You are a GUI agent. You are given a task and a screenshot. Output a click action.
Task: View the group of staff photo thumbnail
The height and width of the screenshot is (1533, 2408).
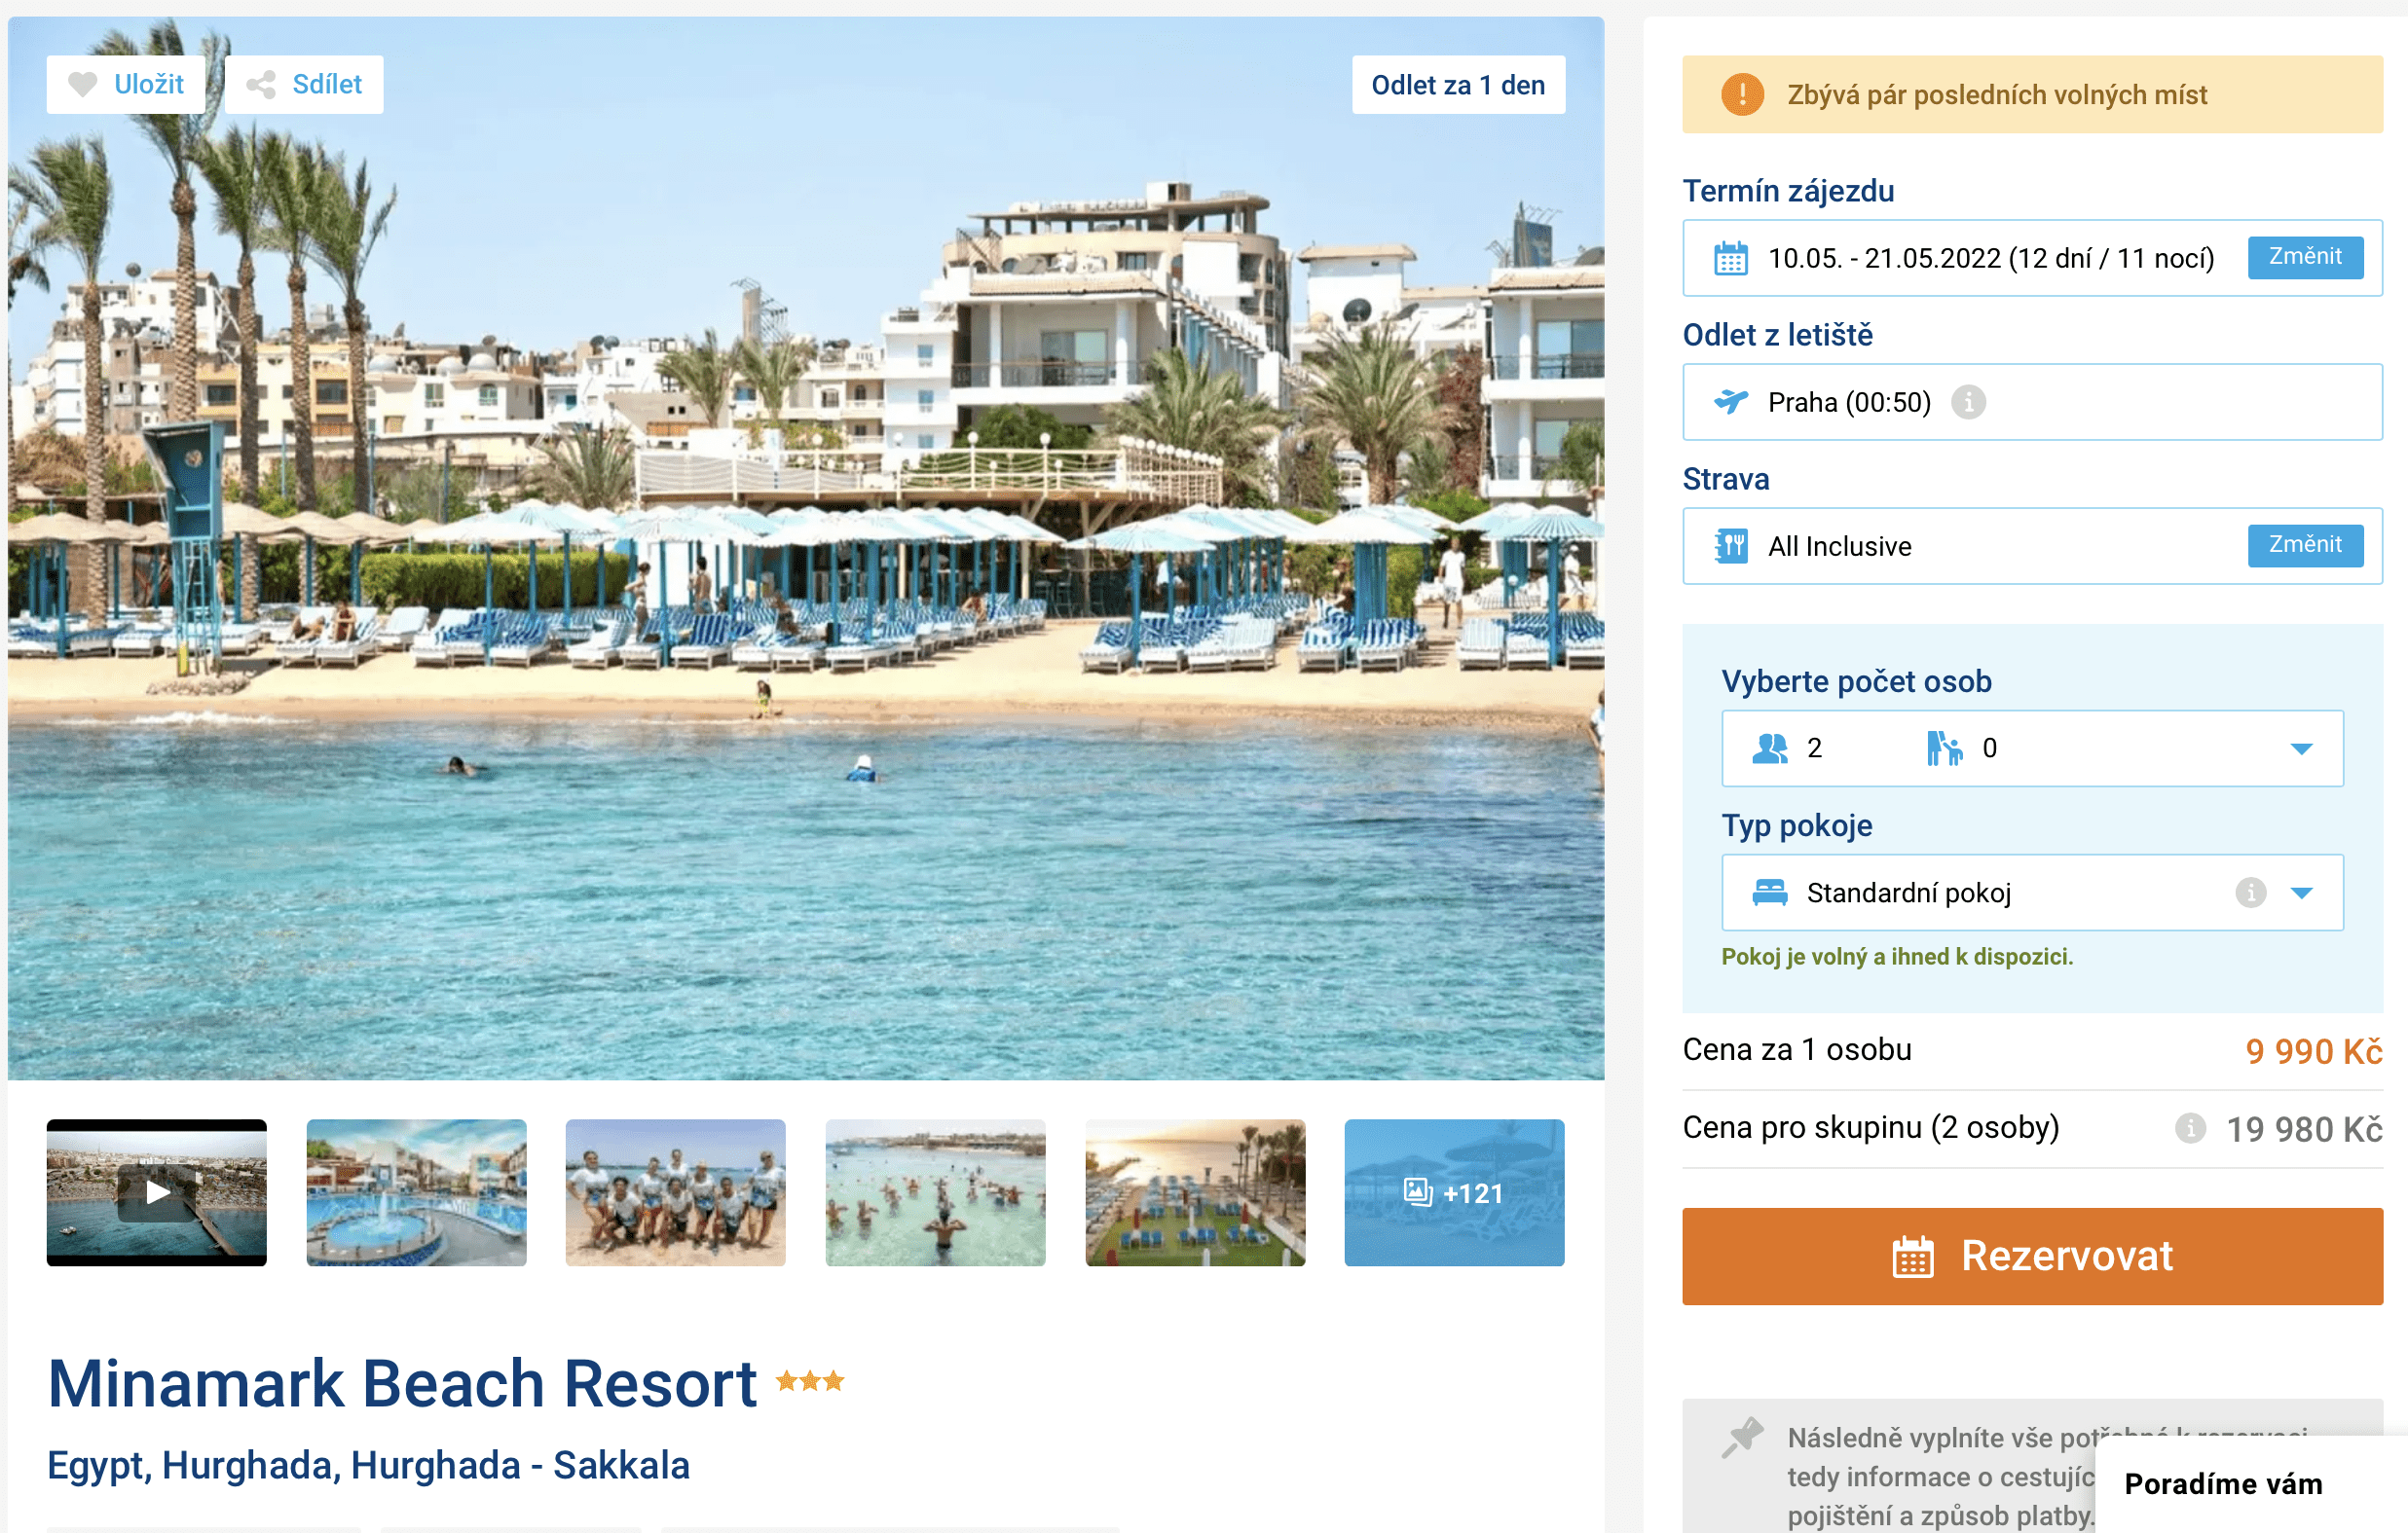click(675, 1192)
